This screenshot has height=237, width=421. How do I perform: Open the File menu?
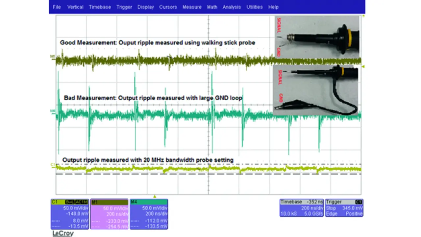[x=57, y=7]
